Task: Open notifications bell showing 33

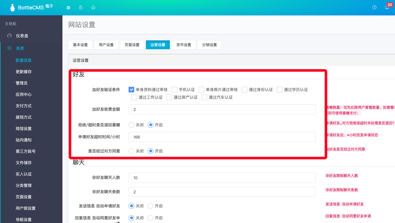Action: 387,8
